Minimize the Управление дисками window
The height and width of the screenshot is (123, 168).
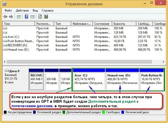coord(145,3)
